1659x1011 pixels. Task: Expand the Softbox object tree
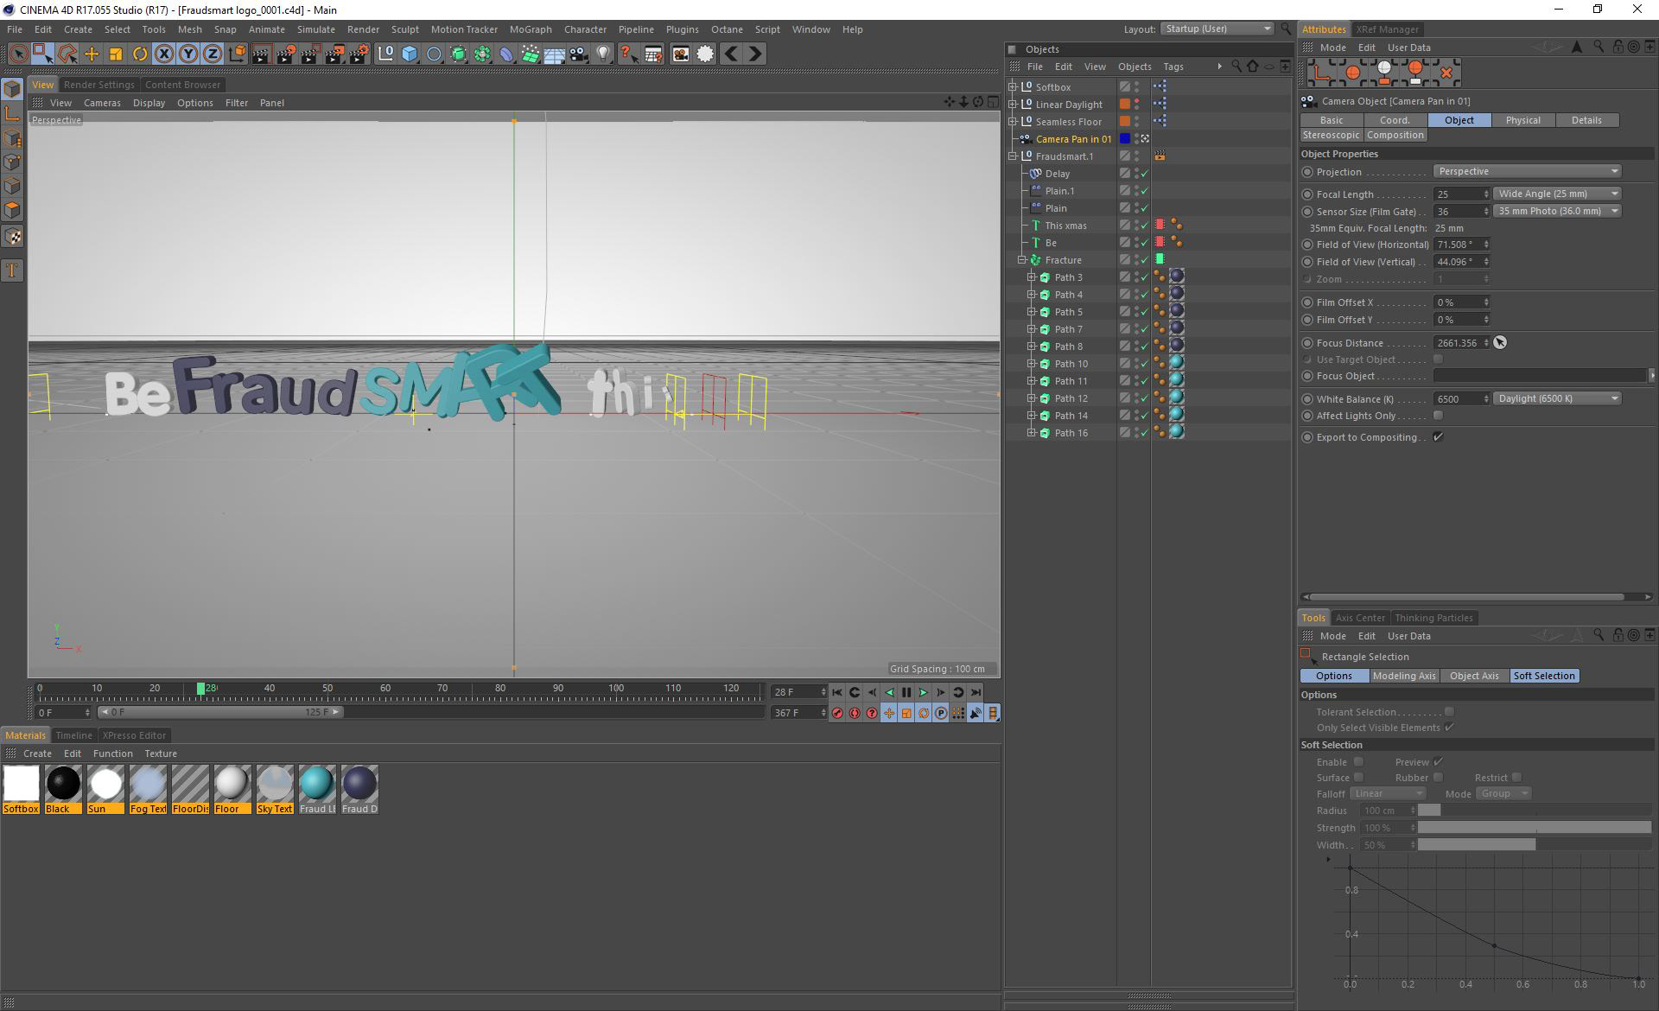click(x=1013, y=87)
